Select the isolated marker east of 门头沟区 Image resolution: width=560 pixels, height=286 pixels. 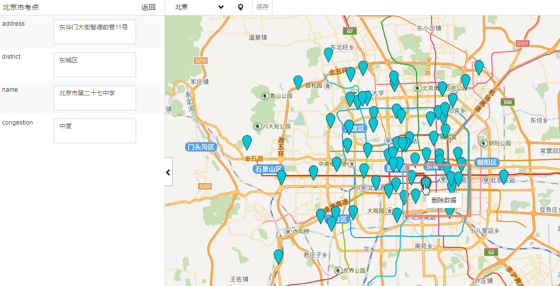[247, 142]
